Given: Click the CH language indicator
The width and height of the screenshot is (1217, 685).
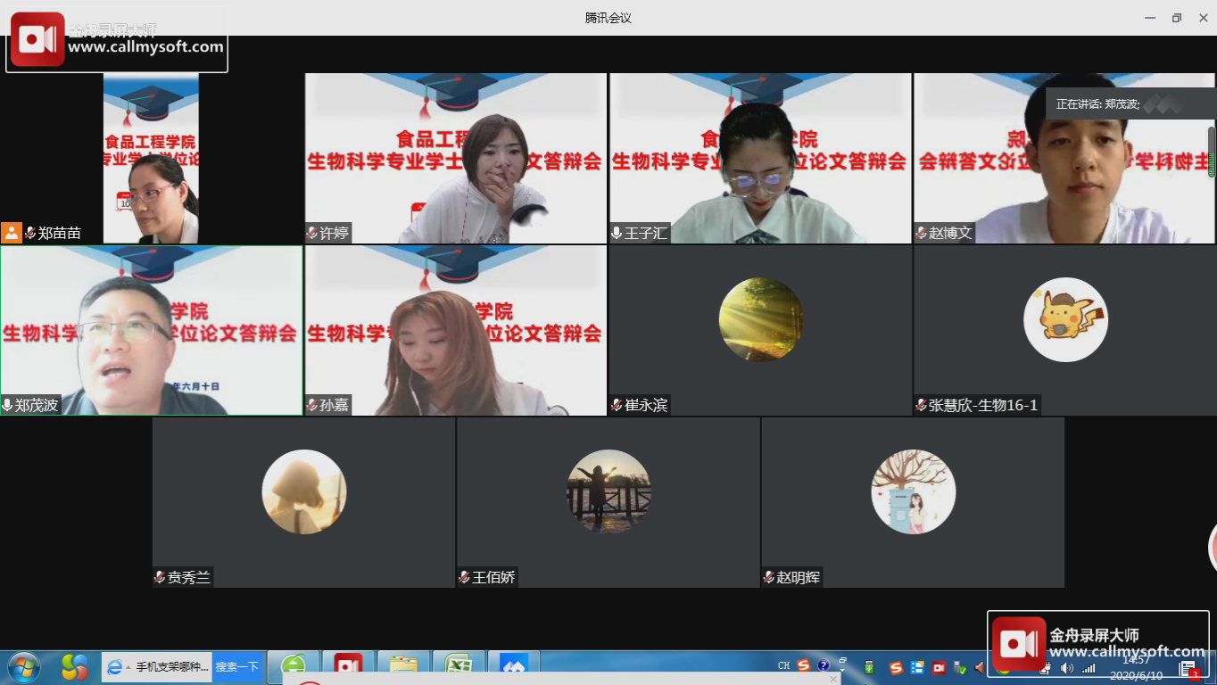Looking at the screenshot, I should click(x=783, y=665).
